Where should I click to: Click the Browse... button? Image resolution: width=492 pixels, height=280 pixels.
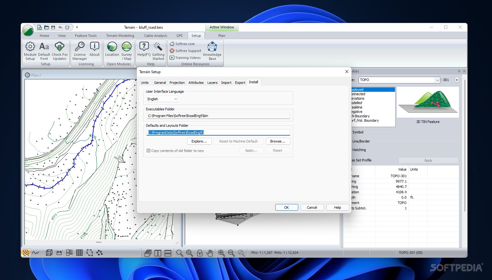277,141
